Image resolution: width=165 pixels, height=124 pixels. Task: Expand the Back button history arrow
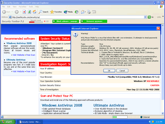click(x=12, y=12)
